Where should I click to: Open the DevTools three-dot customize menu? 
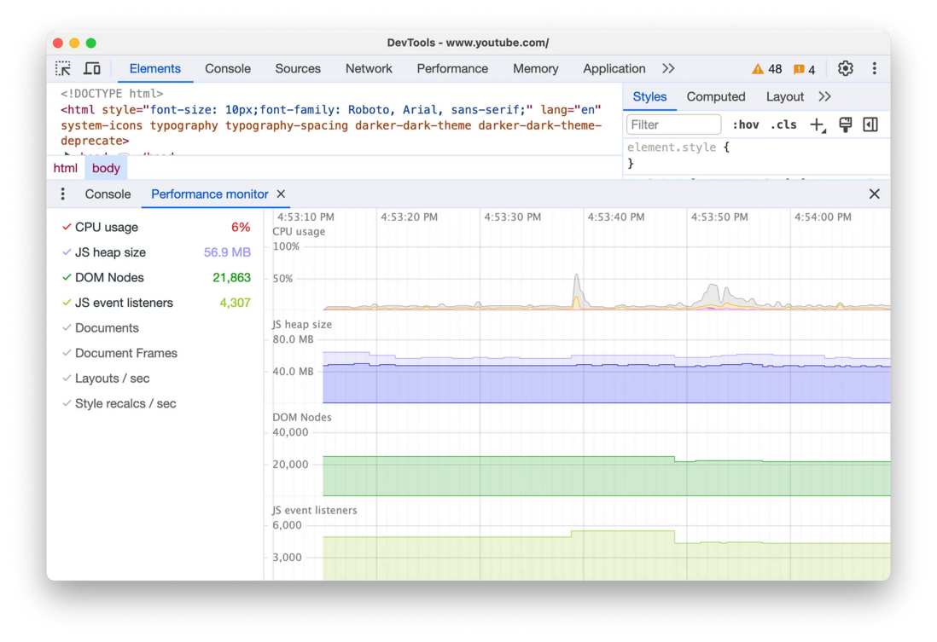point(874,69)
